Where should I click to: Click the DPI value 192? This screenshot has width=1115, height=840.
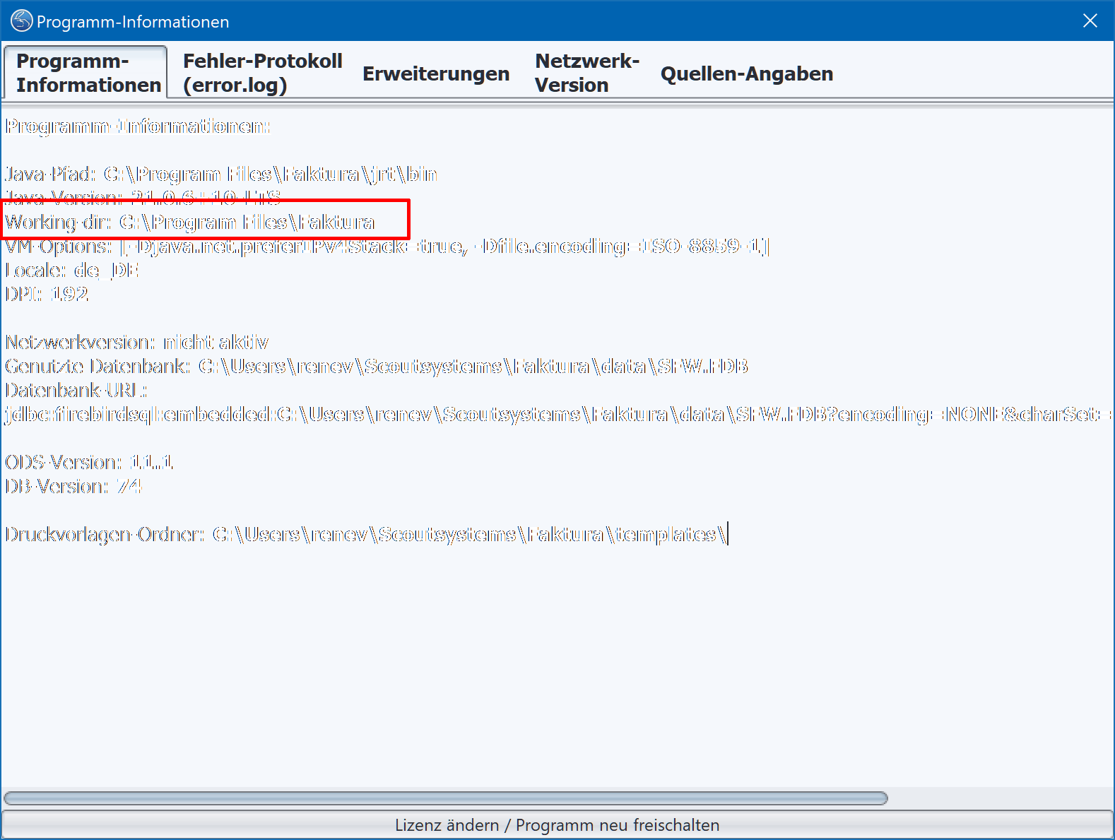tap(69, 294)
